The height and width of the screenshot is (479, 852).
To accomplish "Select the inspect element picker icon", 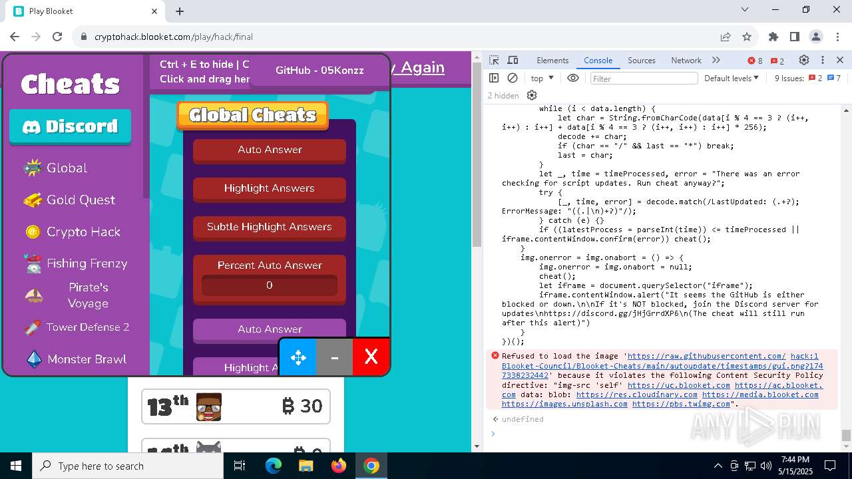I will pyautogui.click(x=494, y=60).
